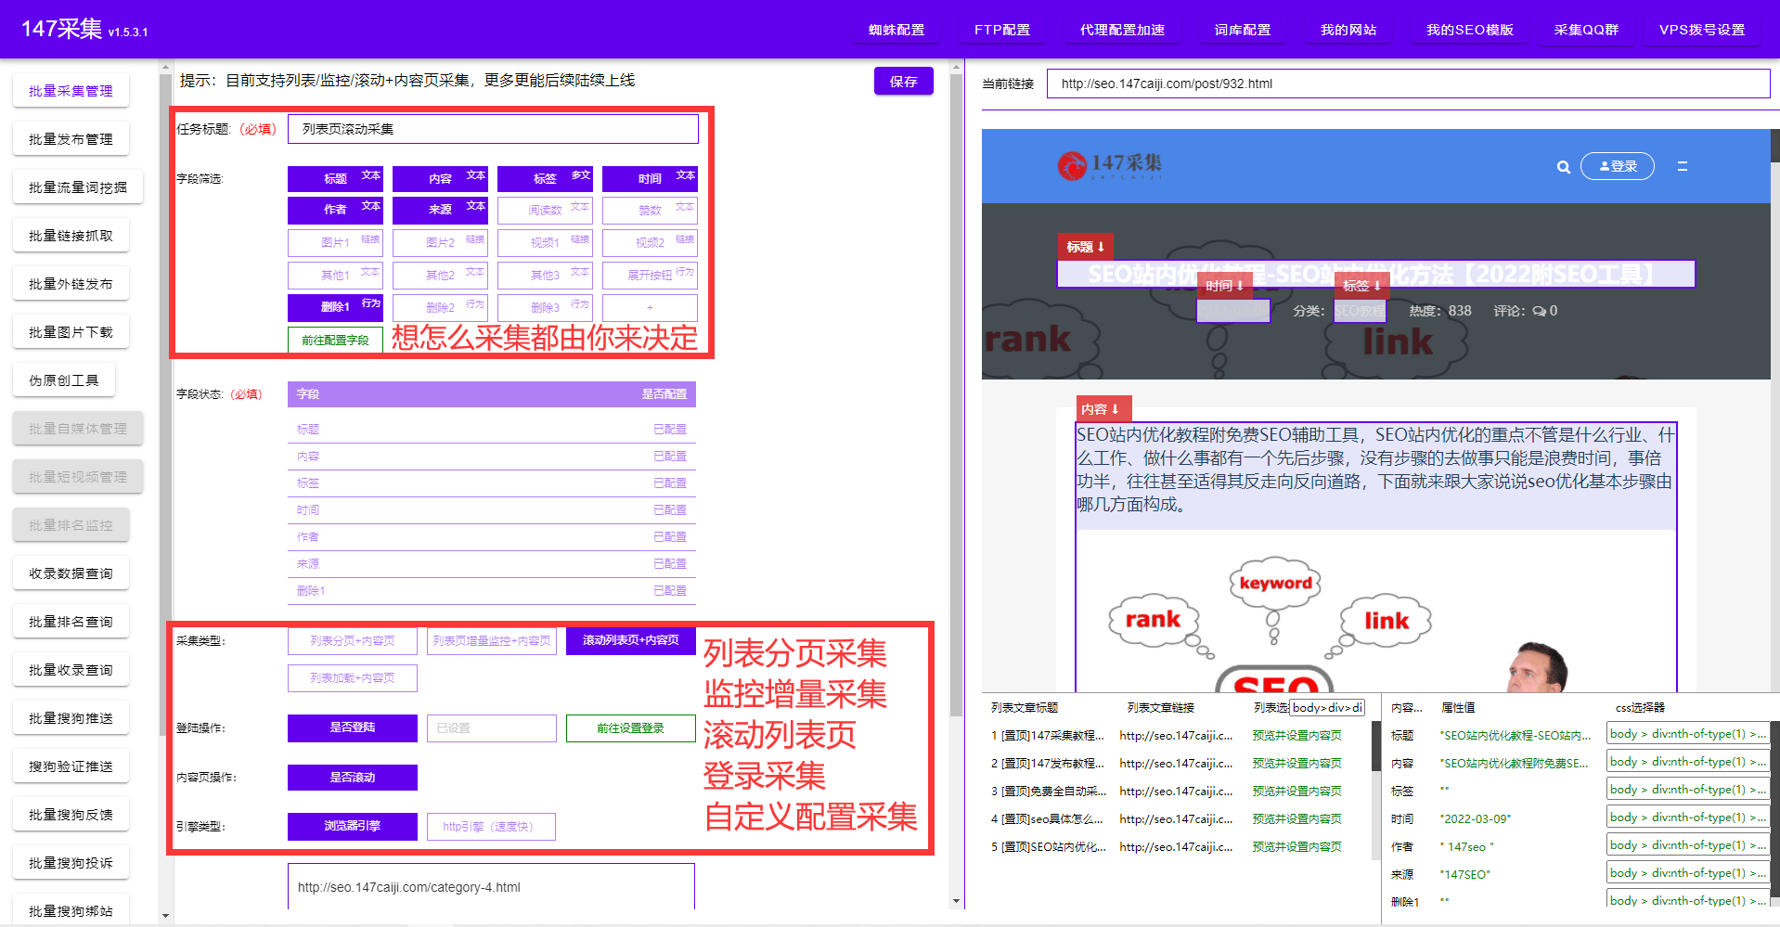The width and height of the screenshot is (1780, 927).
Task: Add a new field with the plus button
Action: (650, 307)
